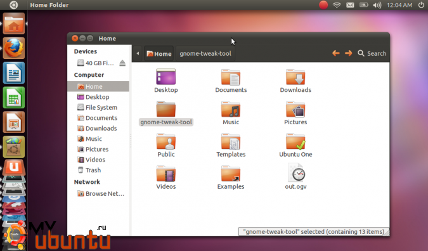Viewport: 428px width, 251px height.
Task: Open the clock showing 12:04 AM
Action: pyautogui.click(x=399, y=5)
